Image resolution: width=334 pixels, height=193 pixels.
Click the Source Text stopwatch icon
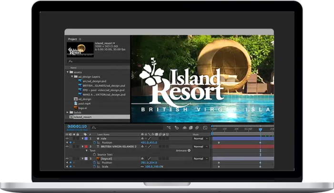[x=94, y=154]
